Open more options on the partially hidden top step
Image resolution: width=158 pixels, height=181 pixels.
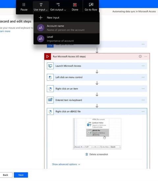pos(143,44)
